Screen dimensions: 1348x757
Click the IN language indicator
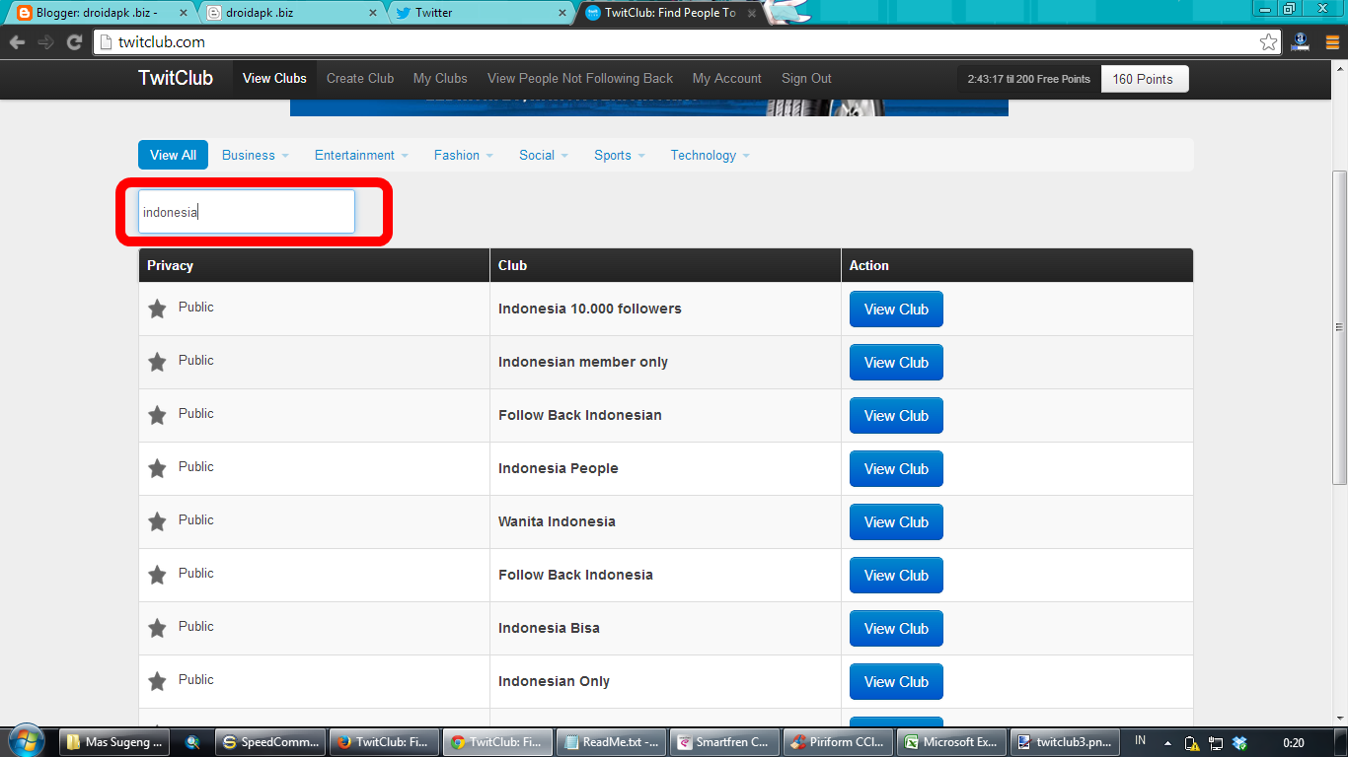click(x=1141, y=740)
